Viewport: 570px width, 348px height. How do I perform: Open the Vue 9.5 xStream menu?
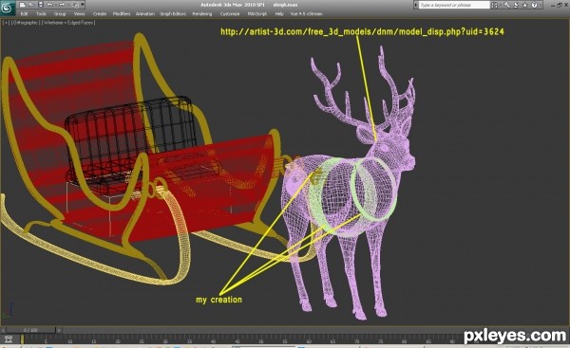pos(306,14)
